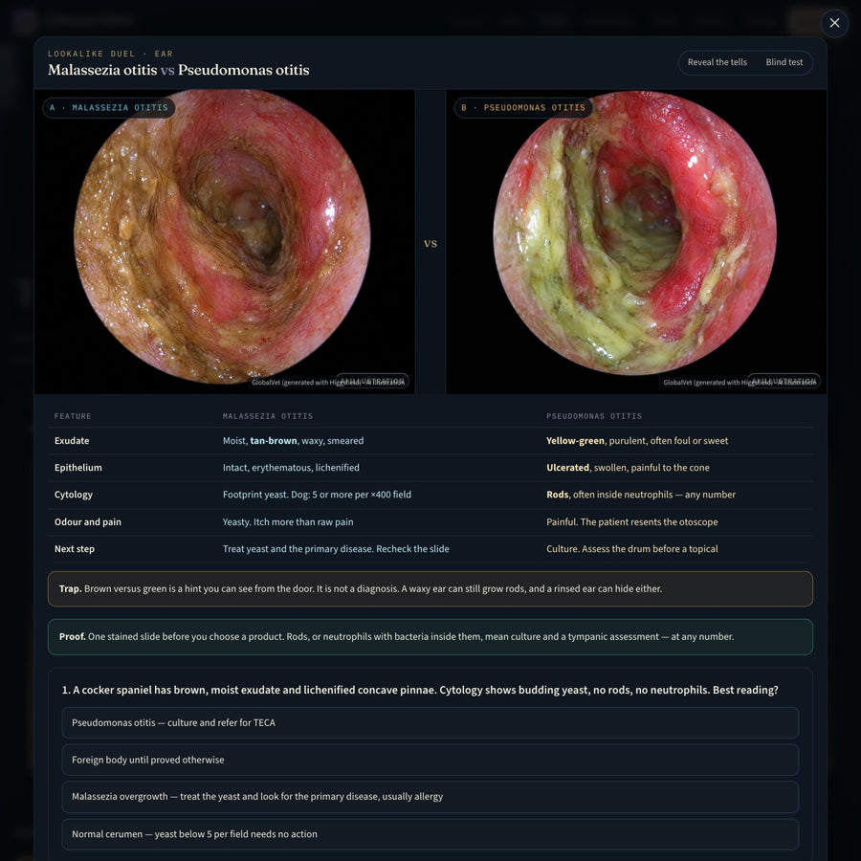Choose answer Normal cerumen — yeast below 5 per field

point(430,834)
